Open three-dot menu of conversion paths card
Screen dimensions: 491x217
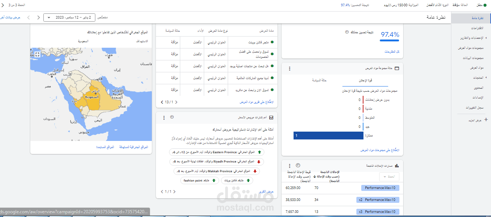(289, 166)
